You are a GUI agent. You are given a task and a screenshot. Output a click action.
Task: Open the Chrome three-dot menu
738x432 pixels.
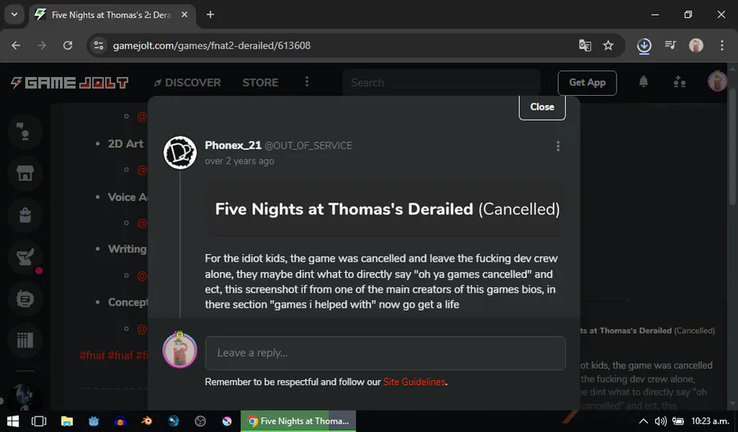click(x=722, y=46)
